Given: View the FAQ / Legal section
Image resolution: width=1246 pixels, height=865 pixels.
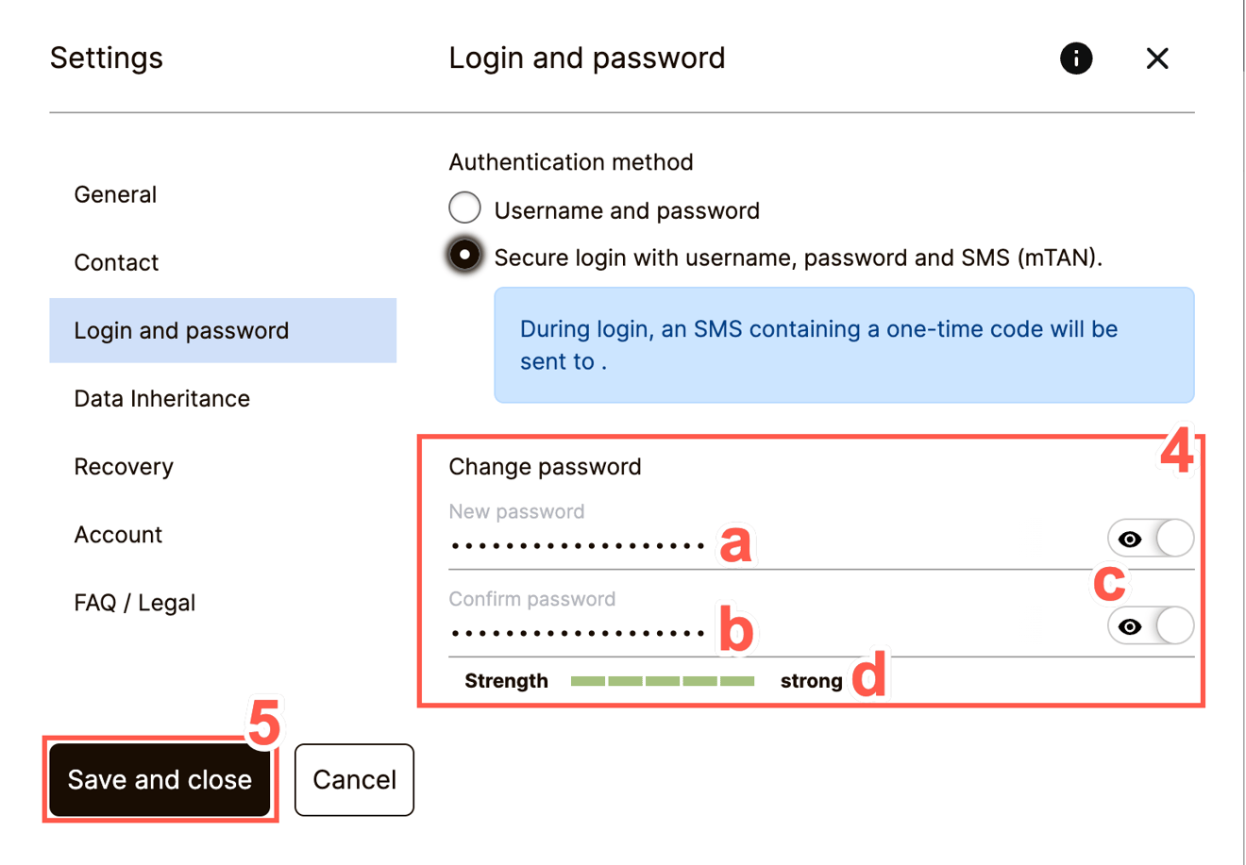Looking at the screenshot, I should point(134,602).
